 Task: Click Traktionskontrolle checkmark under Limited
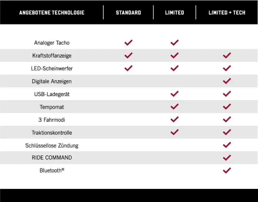[x=174, y=132]
